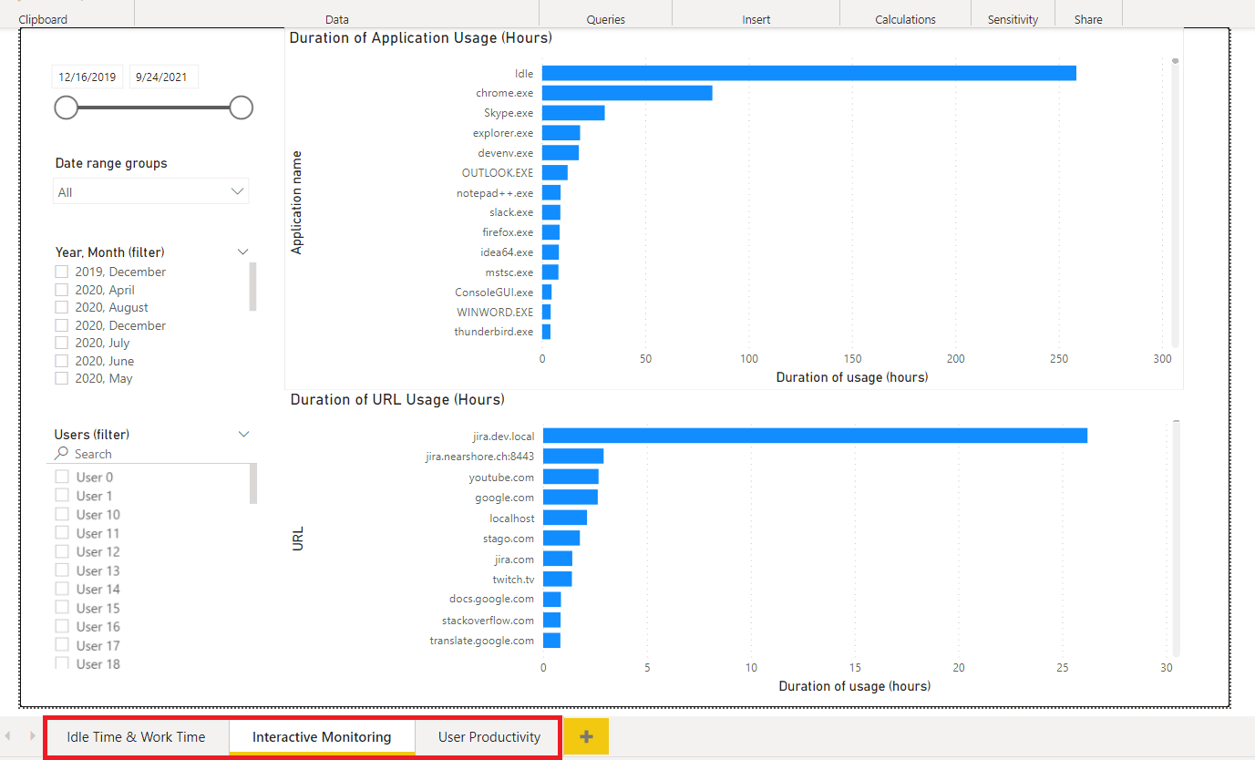This screenshot has width=1255, height=760.
Task: Switch to Idle Time & Work Time tab
Action: pyautogui.click(x=136, y=737)
